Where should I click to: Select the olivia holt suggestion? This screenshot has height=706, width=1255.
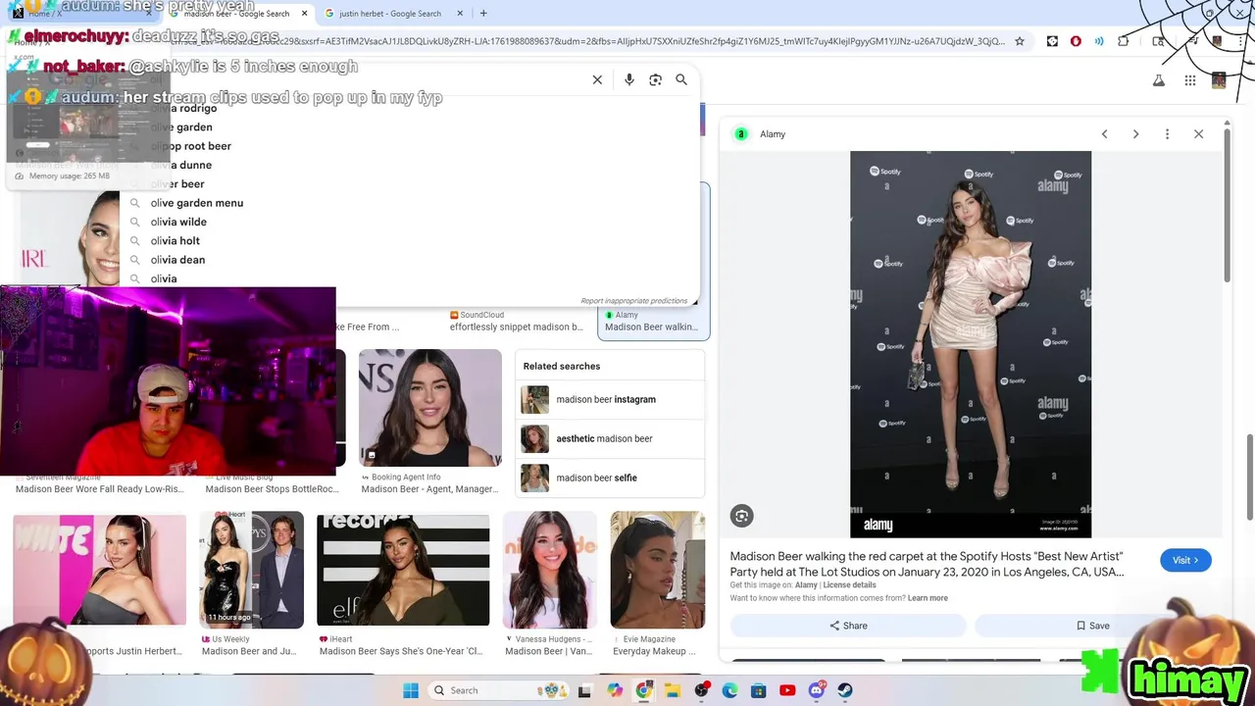click(x=410, y=240)
